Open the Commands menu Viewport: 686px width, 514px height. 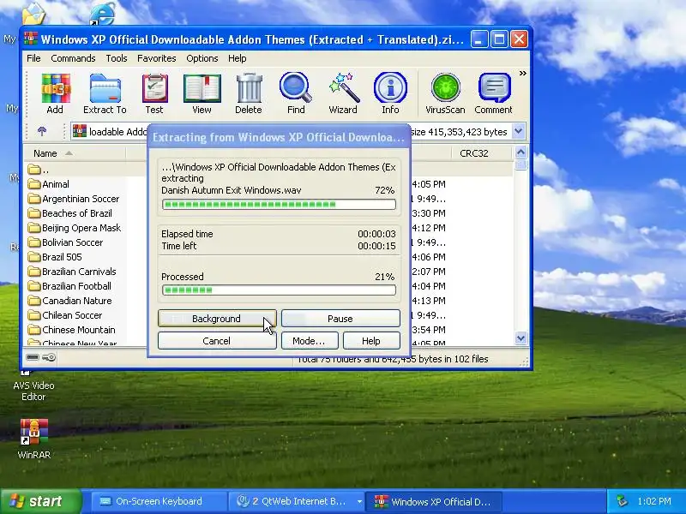click(x=73, y=58)
